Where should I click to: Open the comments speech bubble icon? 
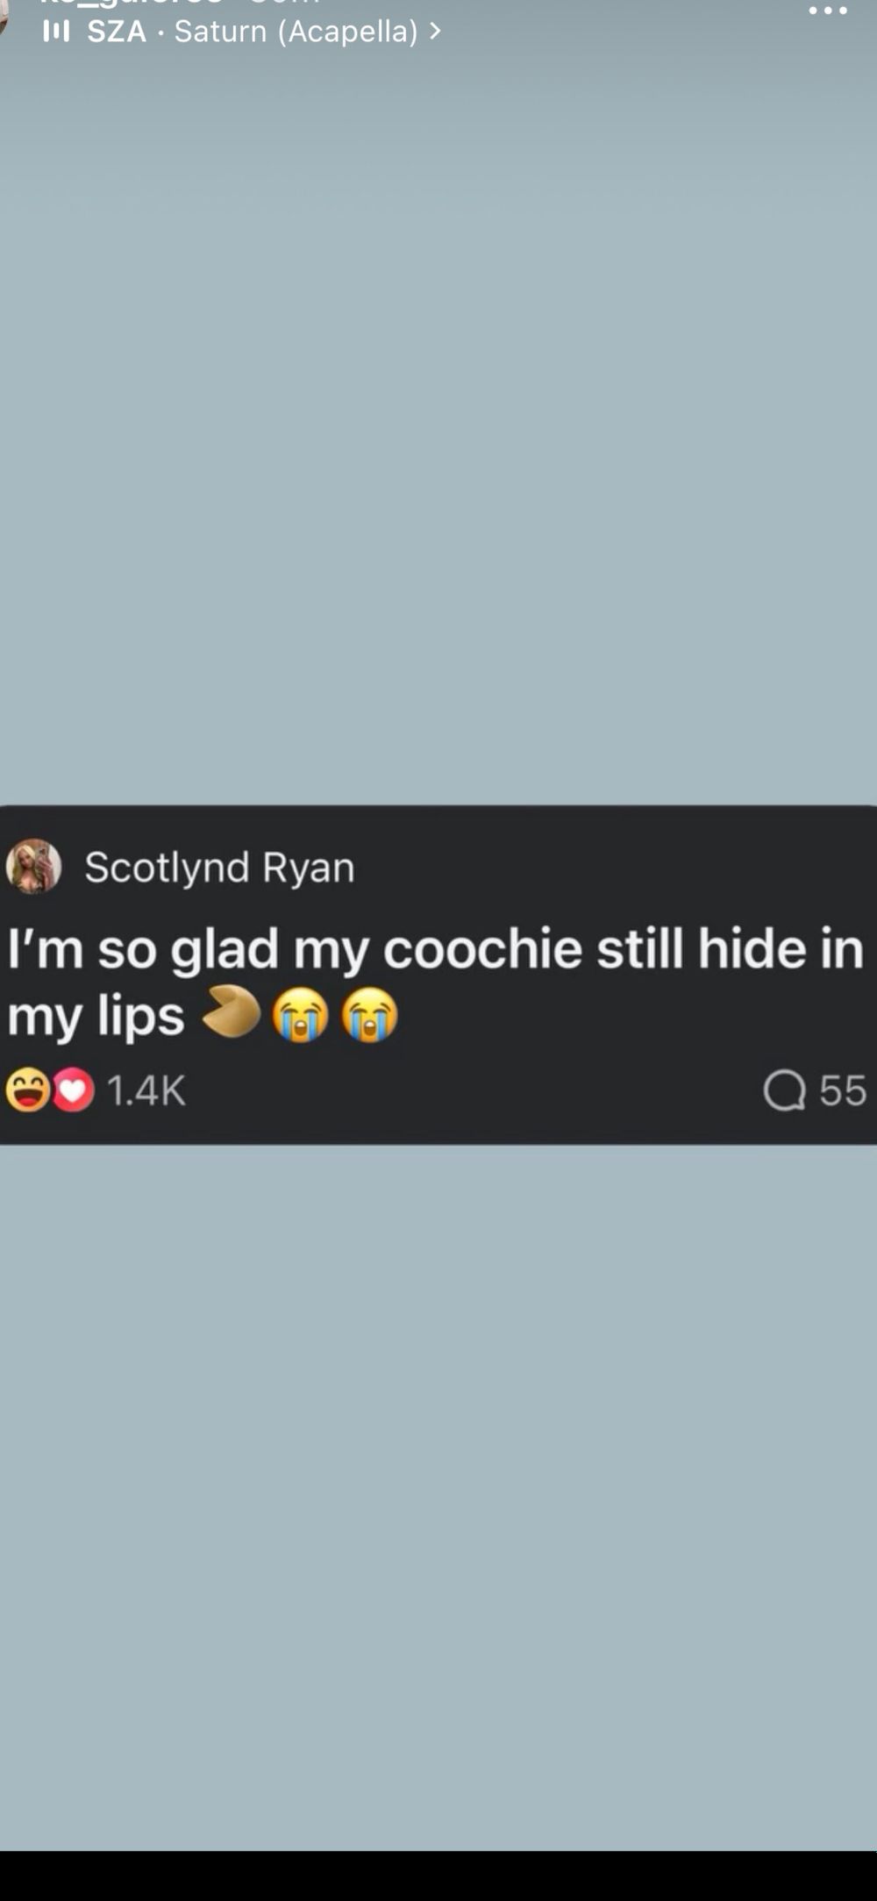pyautogui.click(x=784, y=1091)
